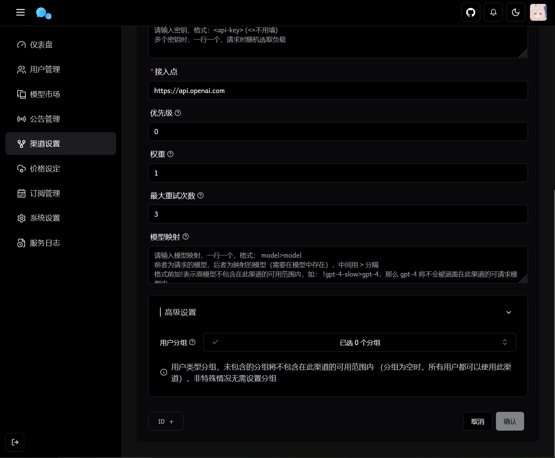This screenshot has height=458, width=555.
Task: Open the sidebar hamburger menu icon
Action: click(x=20, y=12)
